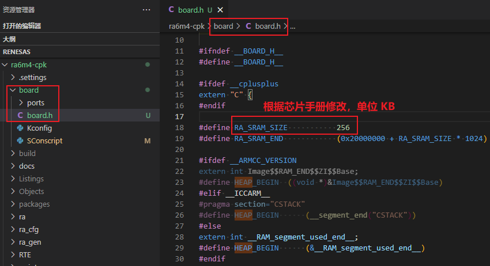Open the packages folder

34,204
